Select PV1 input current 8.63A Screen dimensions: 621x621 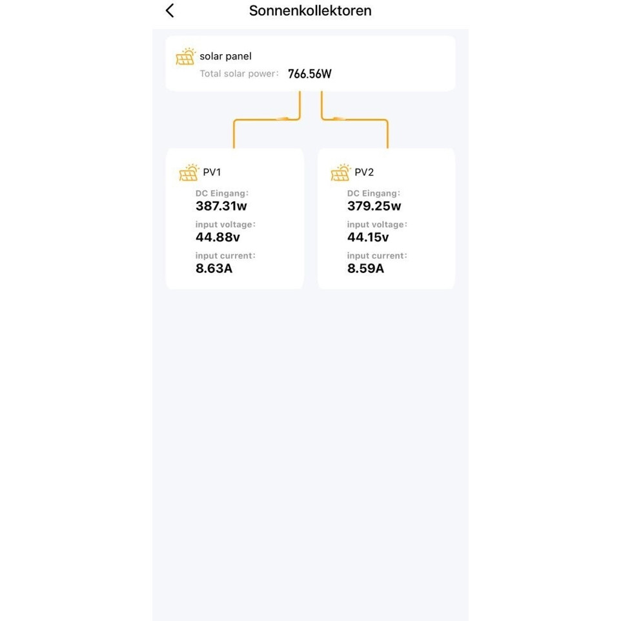point(214,268)
